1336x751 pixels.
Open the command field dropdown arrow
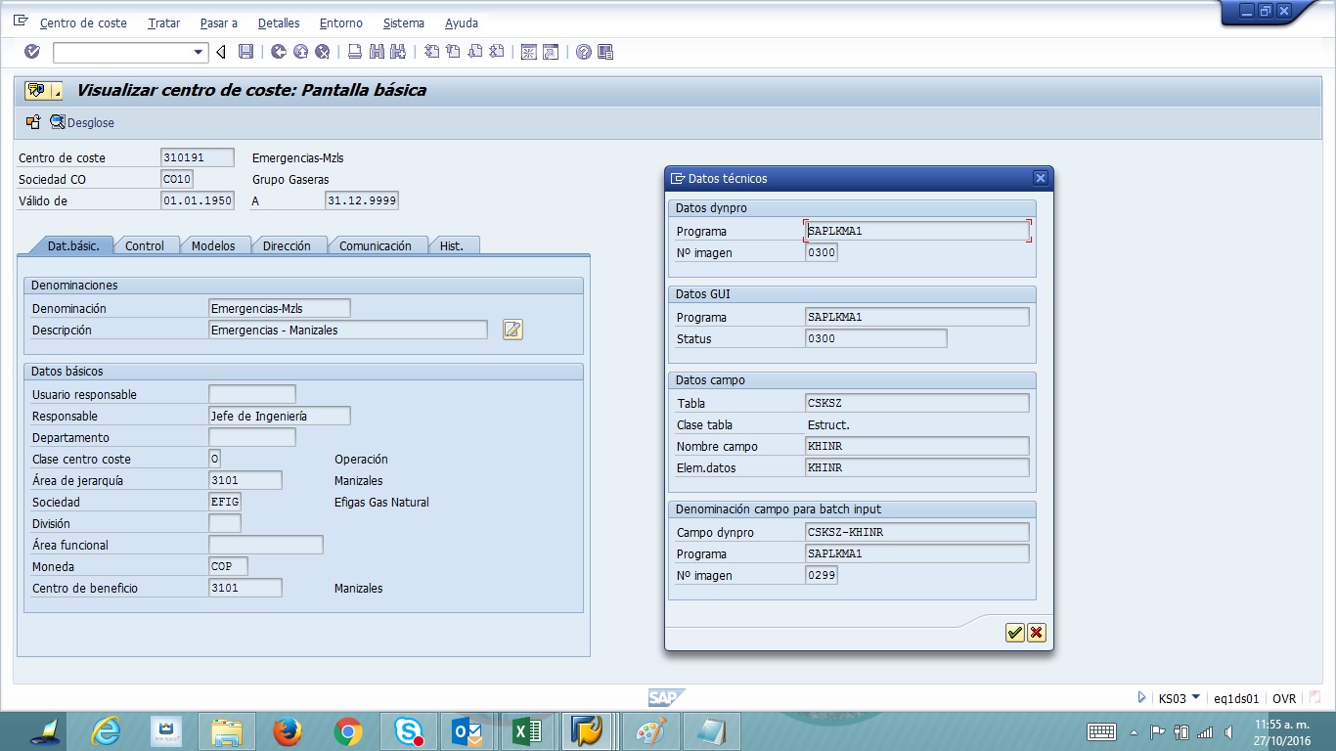coord(199,52)
